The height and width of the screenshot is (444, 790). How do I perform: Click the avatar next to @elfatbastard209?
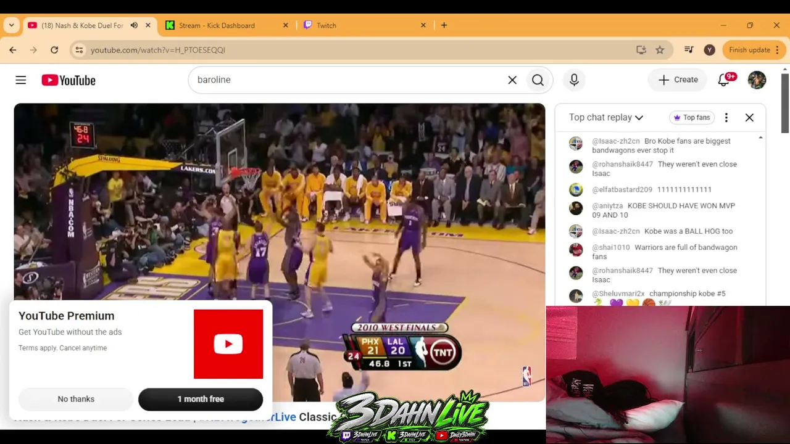click(576, 190)
